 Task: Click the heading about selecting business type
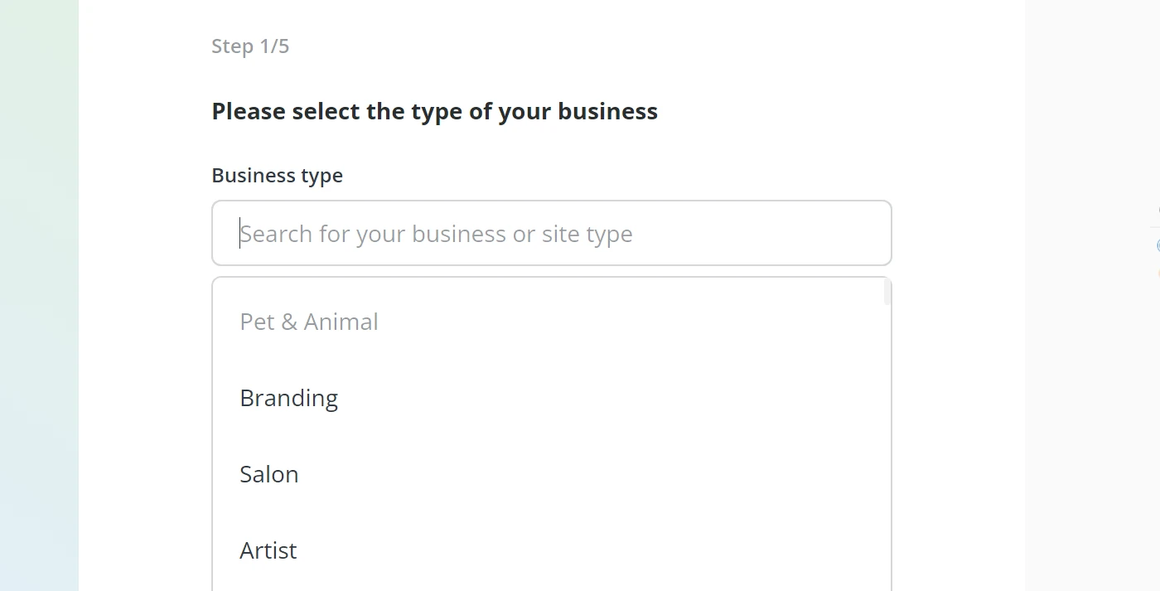[434, 112]
